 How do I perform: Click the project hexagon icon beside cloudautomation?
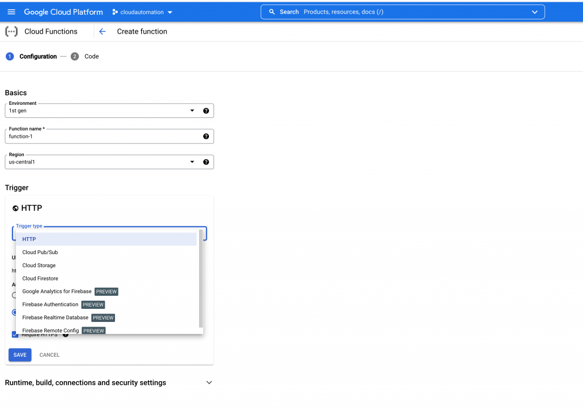click(x=115, y=12)
